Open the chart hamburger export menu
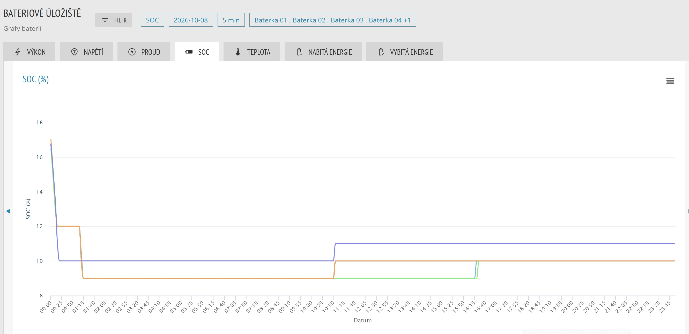Image resolution: width=689 pixels, height=334 pixels. coord(670,81)
